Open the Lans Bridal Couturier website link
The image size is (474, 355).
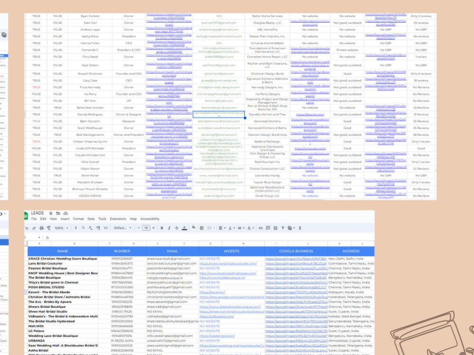[x=228, y=264]
